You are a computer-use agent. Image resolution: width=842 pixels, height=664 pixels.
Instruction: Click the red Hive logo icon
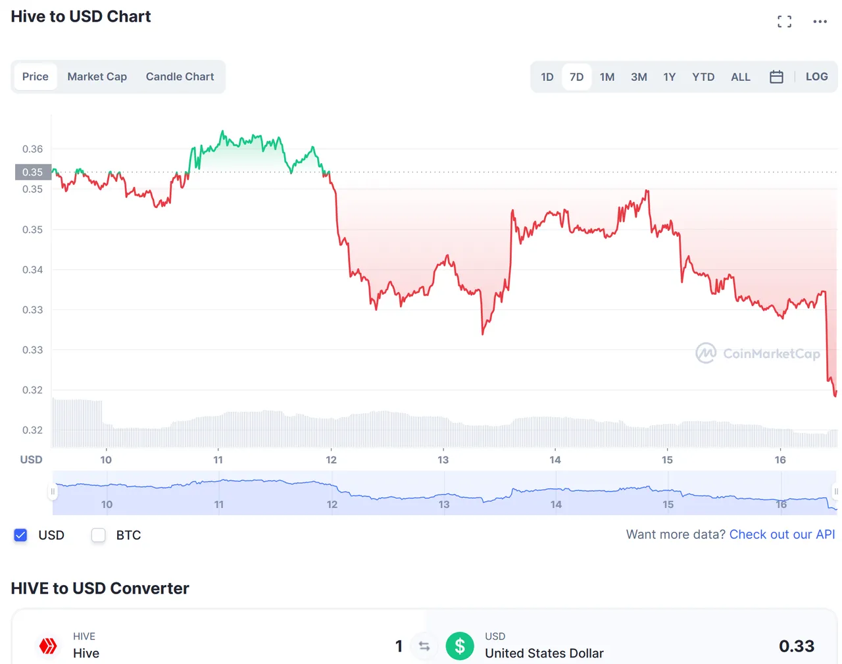(48, 646)
